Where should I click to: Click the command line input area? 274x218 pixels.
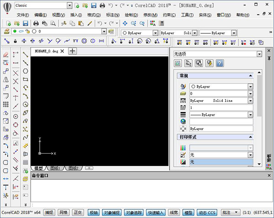pos(152,205)
